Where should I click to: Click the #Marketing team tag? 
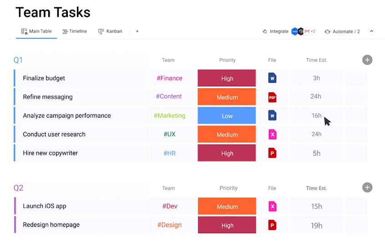[169, 115]
